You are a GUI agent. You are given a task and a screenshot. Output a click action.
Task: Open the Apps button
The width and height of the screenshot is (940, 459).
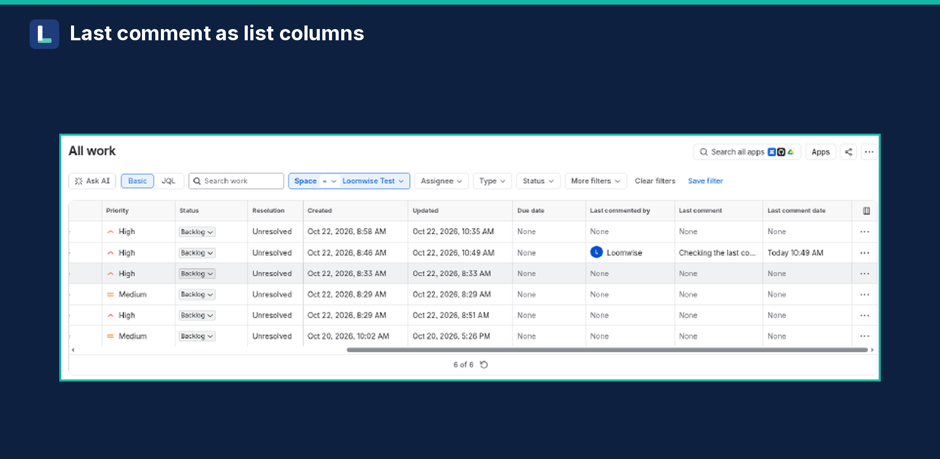click(820, 152)
